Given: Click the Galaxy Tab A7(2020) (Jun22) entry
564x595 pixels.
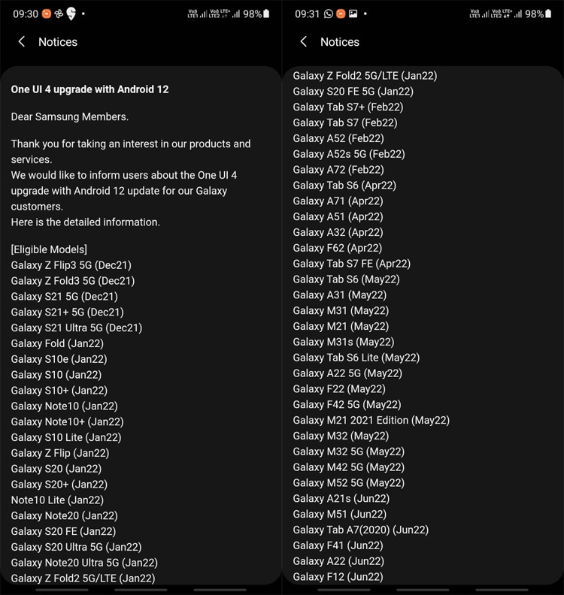Looking at the screenshot, I should coord(360,530).
